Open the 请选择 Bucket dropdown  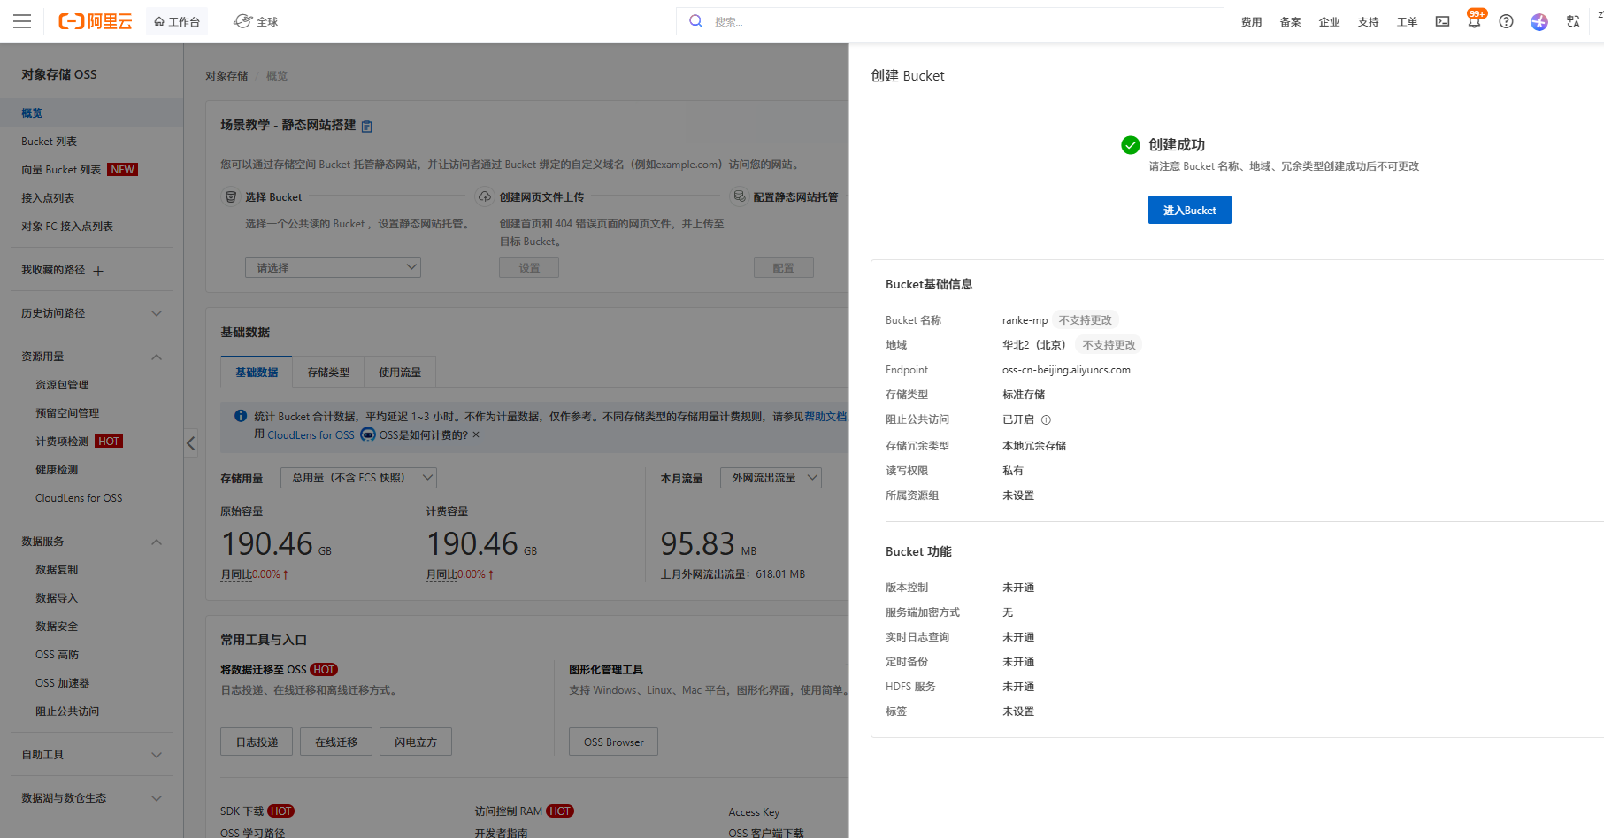coord(333,267)
